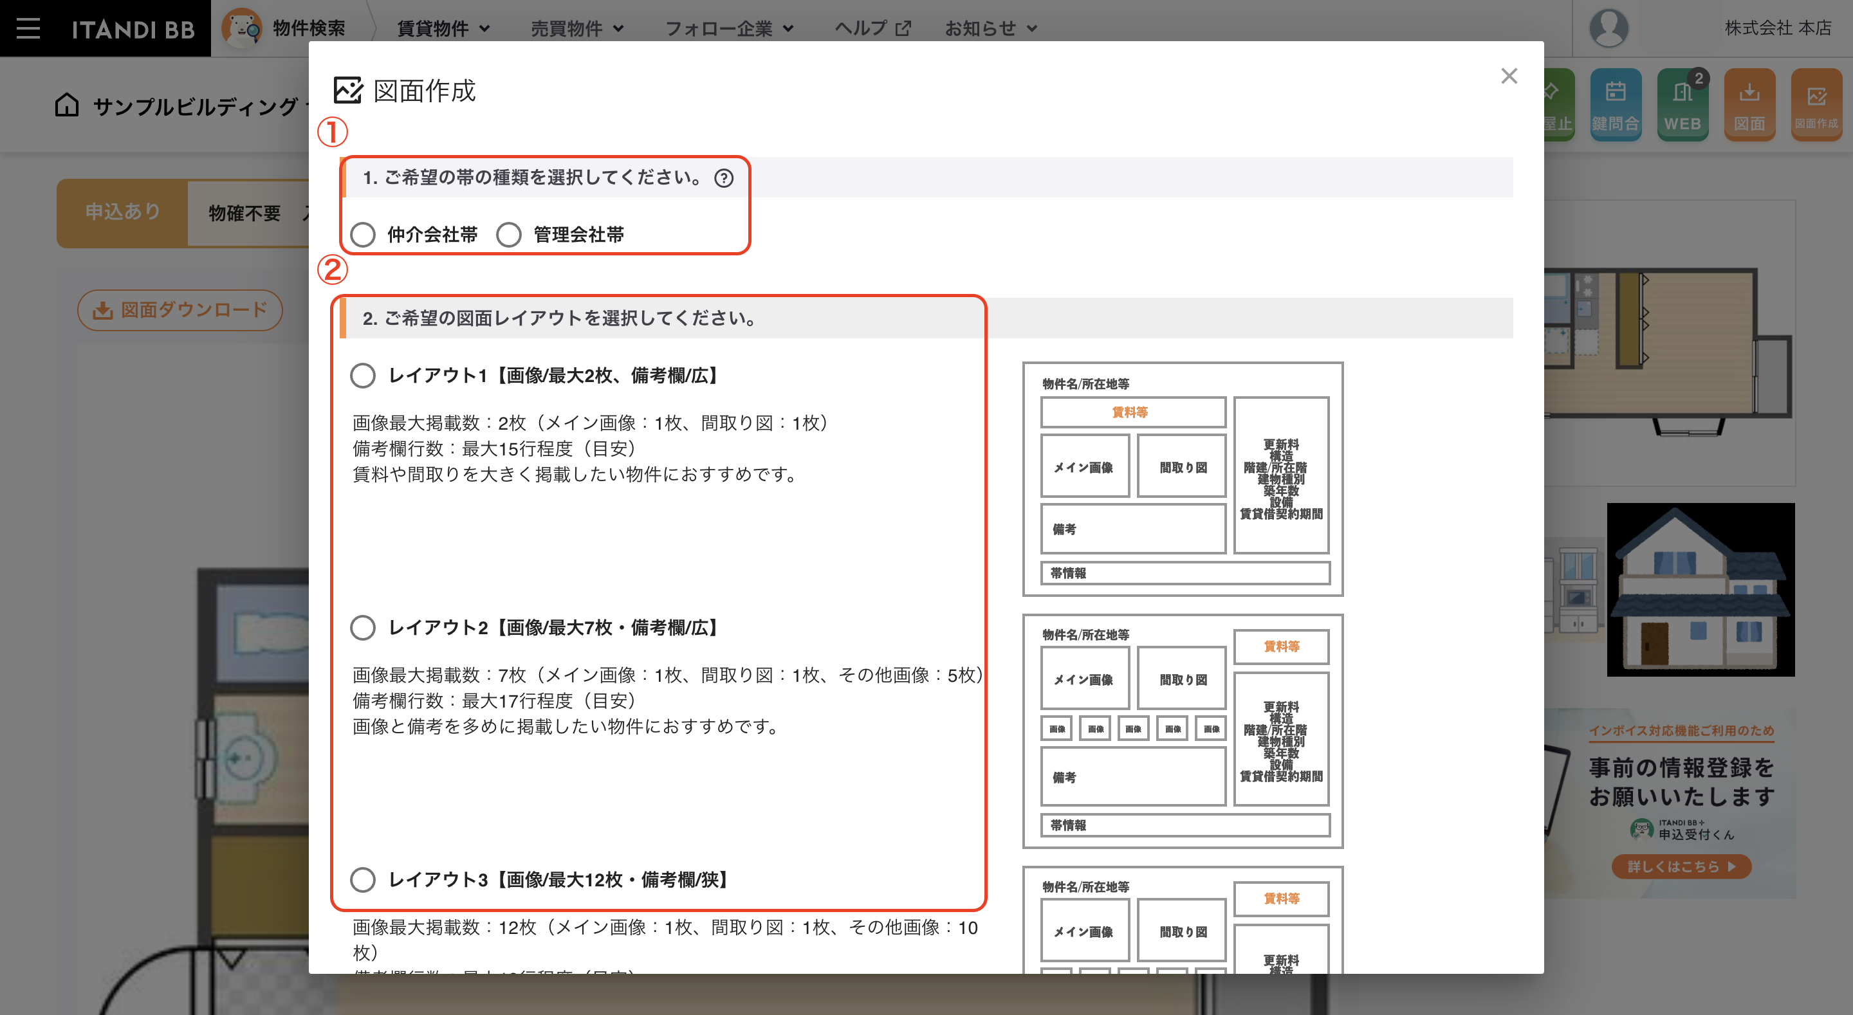
Task: Click the house illustration thumbnail
Action: 1701,589
